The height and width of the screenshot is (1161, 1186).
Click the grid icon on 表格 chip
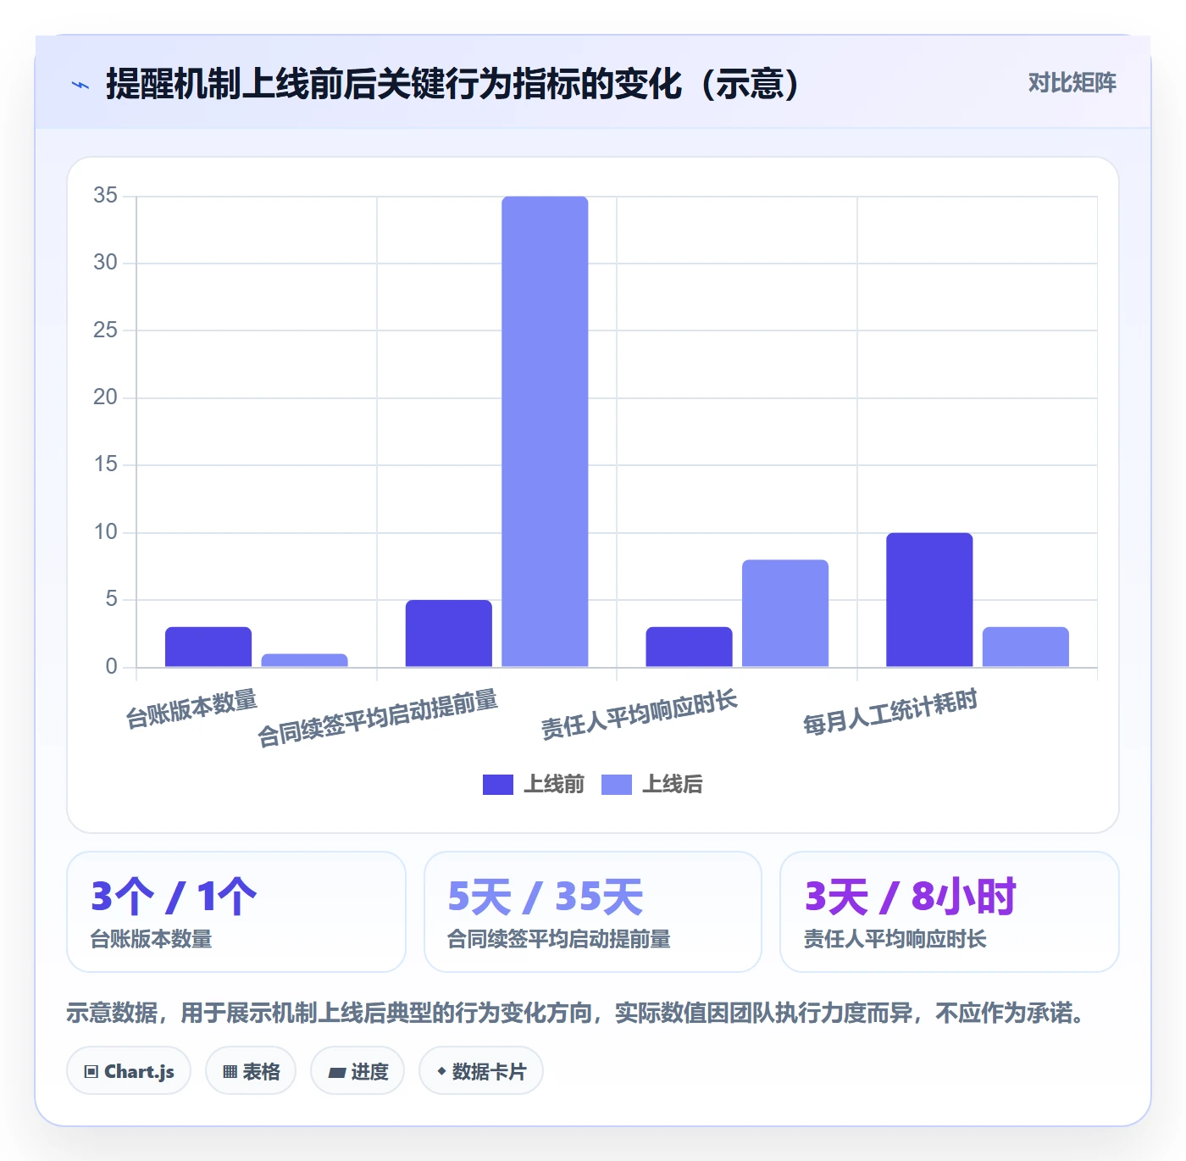(x=230, y=1072)
